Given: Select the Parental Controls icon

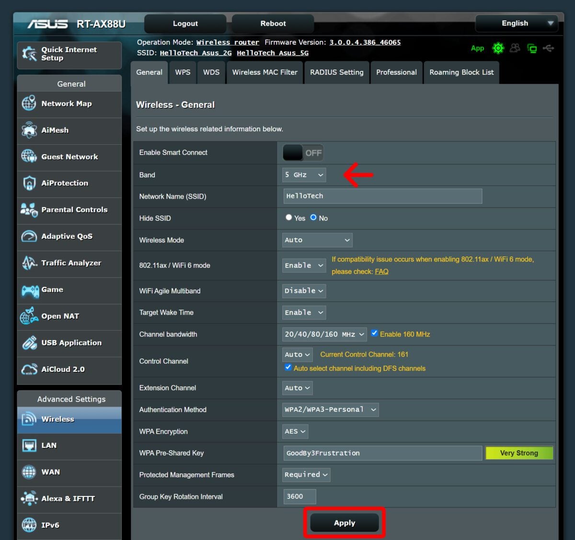Looking at the screenshot, I should click(29, 210).
